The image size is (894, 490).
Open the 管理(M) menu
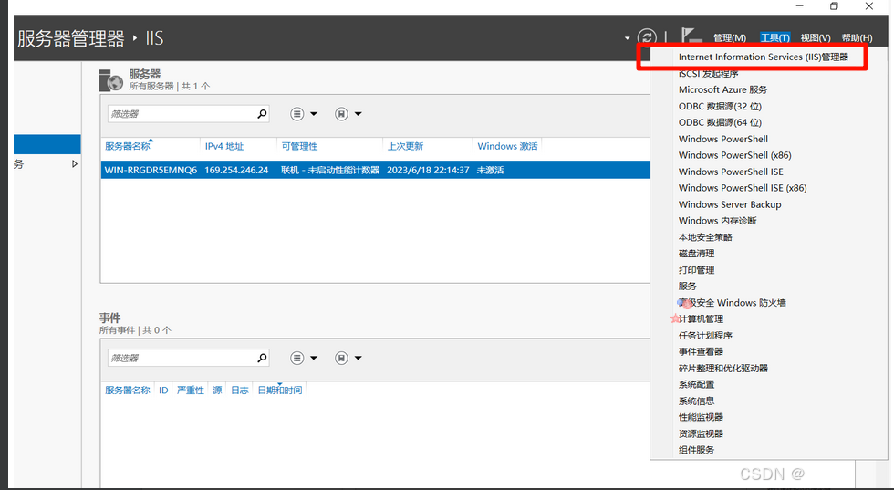point(729,37)
